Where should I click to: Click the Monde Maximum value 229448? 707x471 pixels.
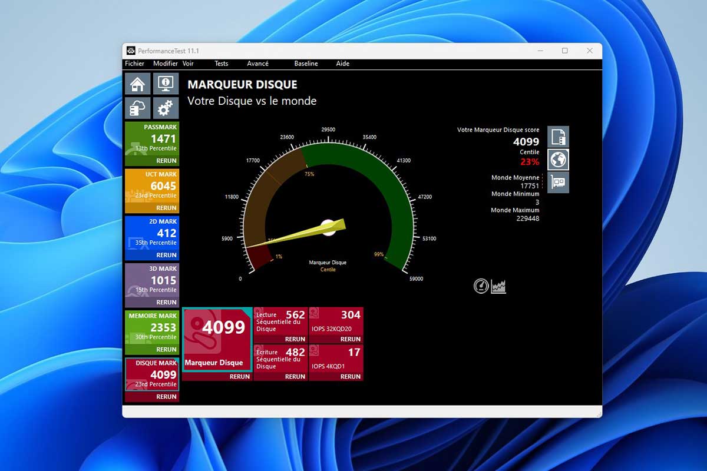point(527,218)
